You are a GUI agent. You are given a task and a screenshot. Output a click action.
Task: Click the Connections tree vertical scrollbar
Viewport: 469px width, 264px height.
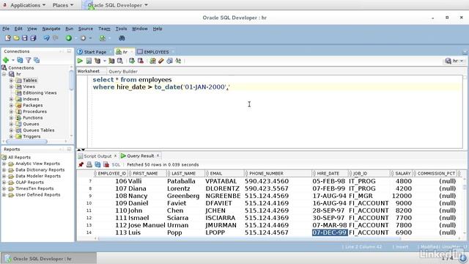click(x=72, y=80)
